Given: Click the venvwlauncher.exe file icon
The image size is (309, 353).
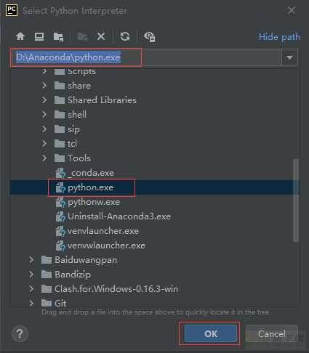Looking at the screenshot, I should tap(60, 246).
